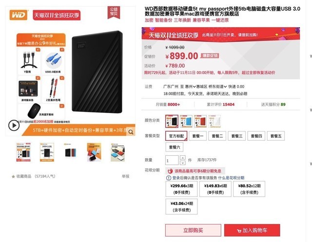Screen dimensions: 312x242
Task: Select the 官方标配 package option
Action: 176,136
